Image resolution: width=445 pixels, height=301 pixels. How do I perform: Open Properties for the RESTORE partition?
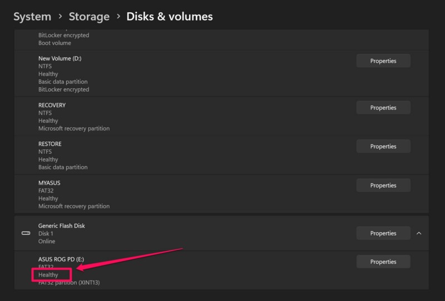(x=383, y=147)
